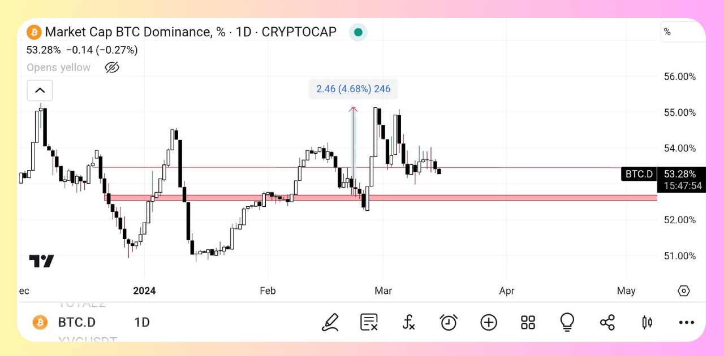Click the plus icon to add to chart

coord(488,322)
